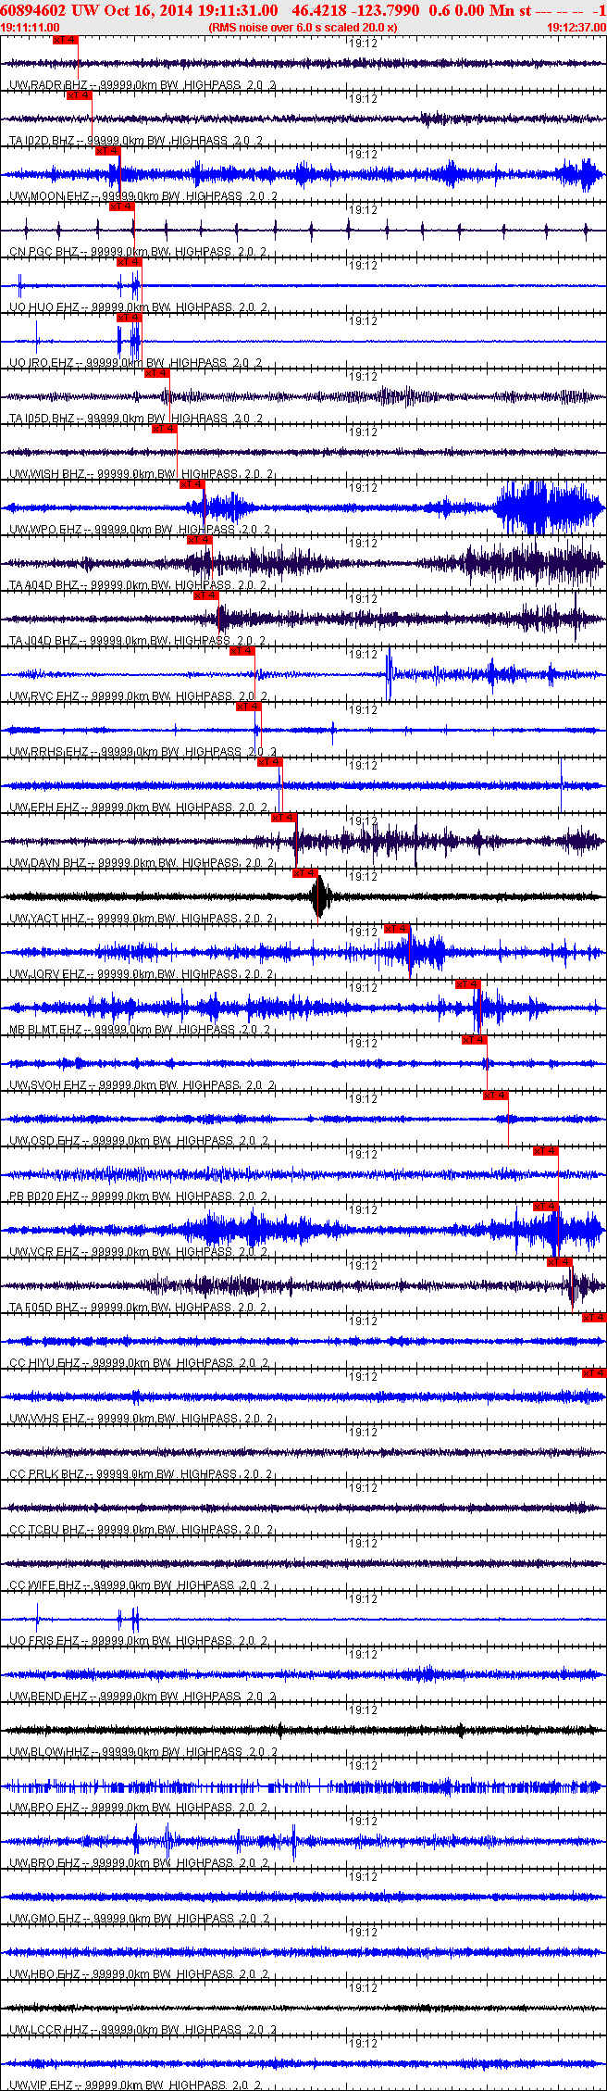Click the end time 19:12:37.00
The width and height of the screenshot is (607, 2091).
576,28
